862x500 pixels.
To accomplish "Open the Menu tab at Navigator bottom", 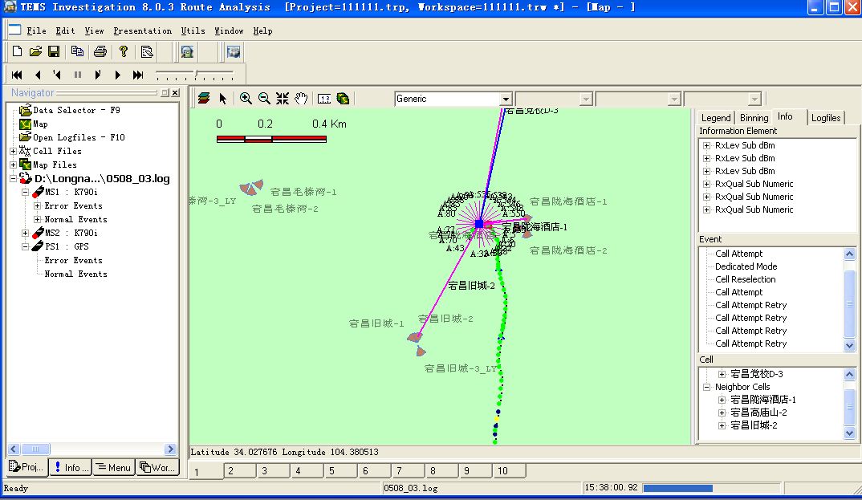I will pyautogui.click(x=114, y=467).
